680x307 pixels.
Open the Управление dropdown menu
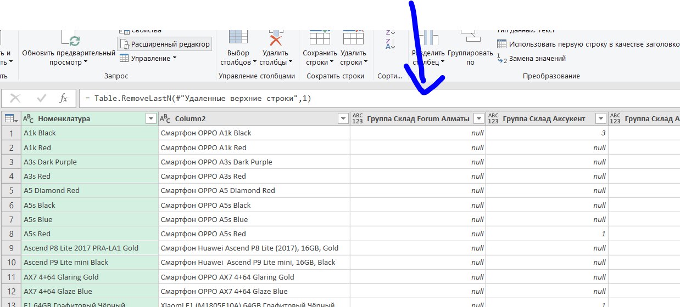pyautogui.click(x=148, y=58)
